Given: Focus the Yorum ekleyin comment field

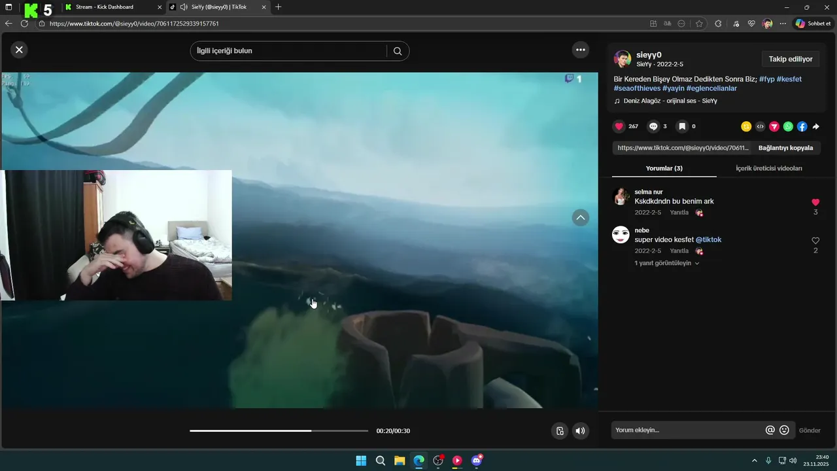Looking at the screenshot, I should pos(688,430).
